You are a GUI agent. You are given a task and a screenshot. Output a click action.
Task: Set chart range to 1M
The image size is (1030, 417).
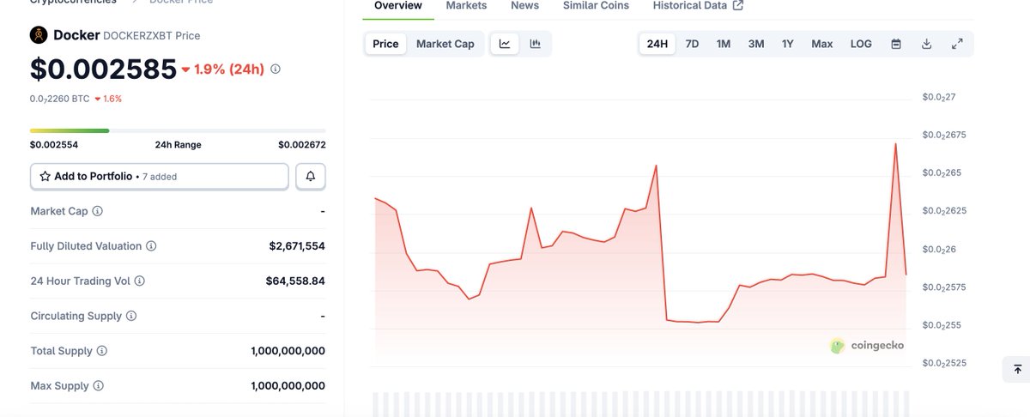[x=724, y=44]
